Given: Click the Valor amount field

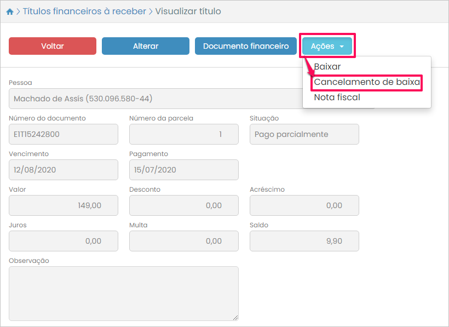Looking at the screenshot, I should (64, 205).
